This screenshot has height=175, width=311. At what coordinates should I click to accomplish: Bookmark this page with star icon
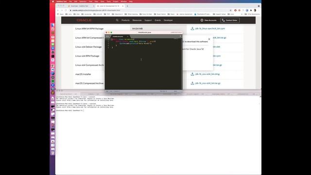click(x=230, y=10)
